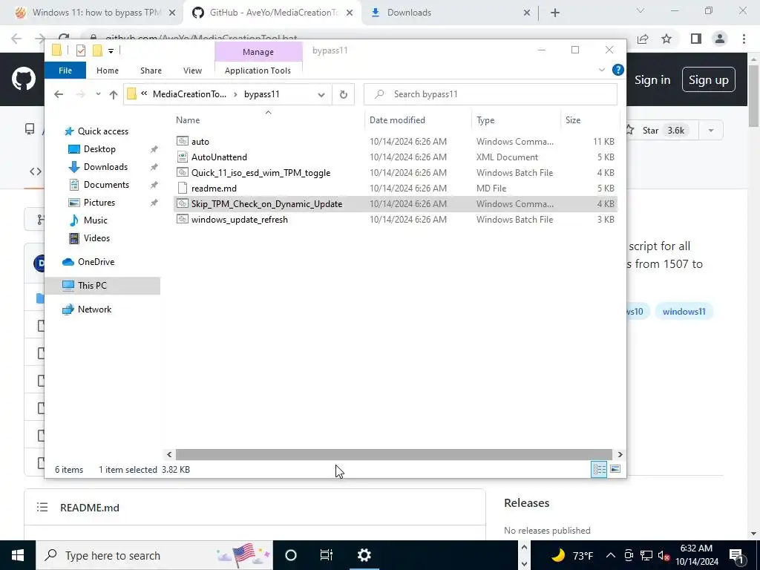This screenshot has width=760, height=570.
Task: Open Music in navigation pane
Action: pyautogui.click(x=96, y=220)
